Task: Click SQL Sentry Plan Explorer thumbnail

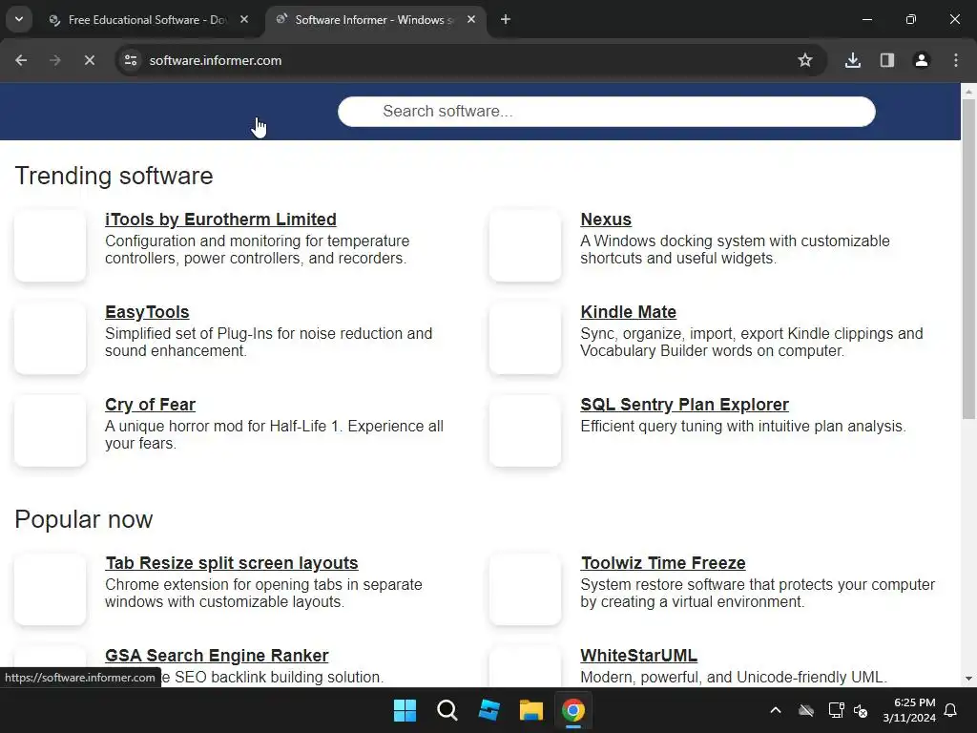Action: [526, 430]
